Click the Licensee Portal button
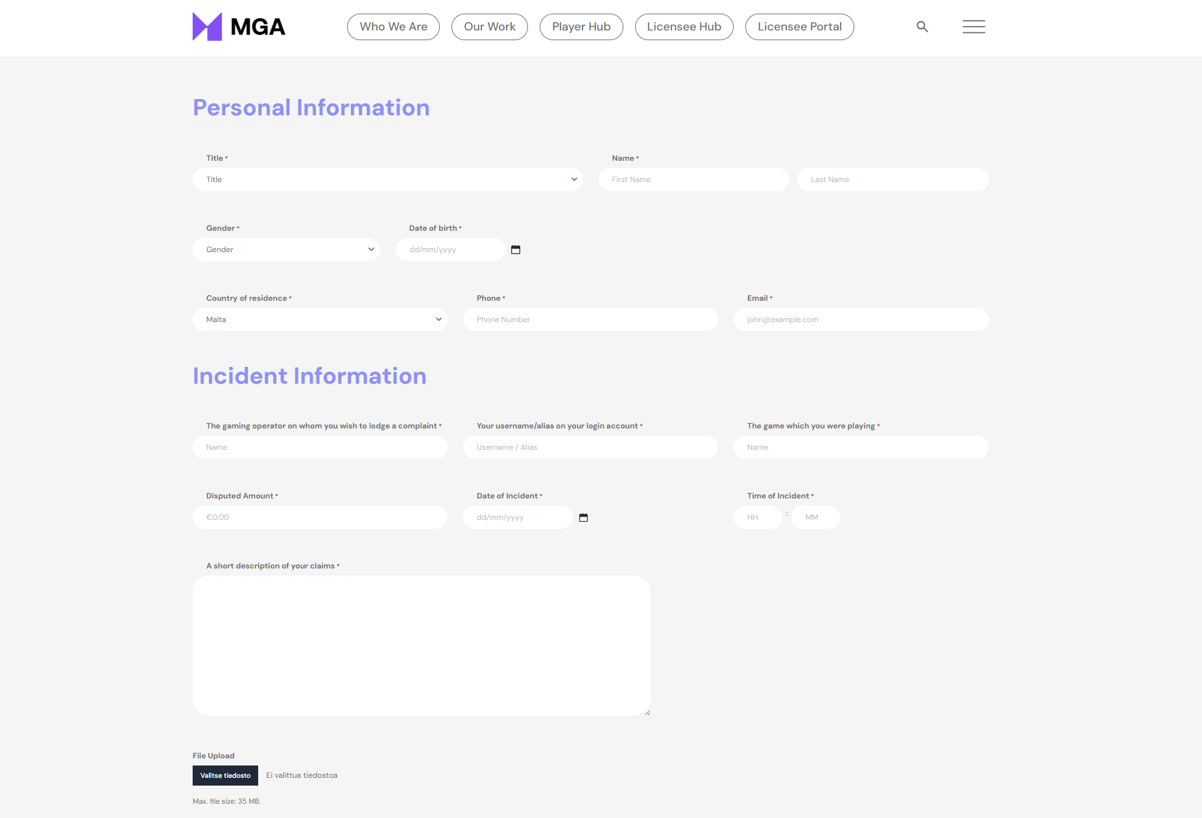 pyautogui.click(x=799, y=27)
